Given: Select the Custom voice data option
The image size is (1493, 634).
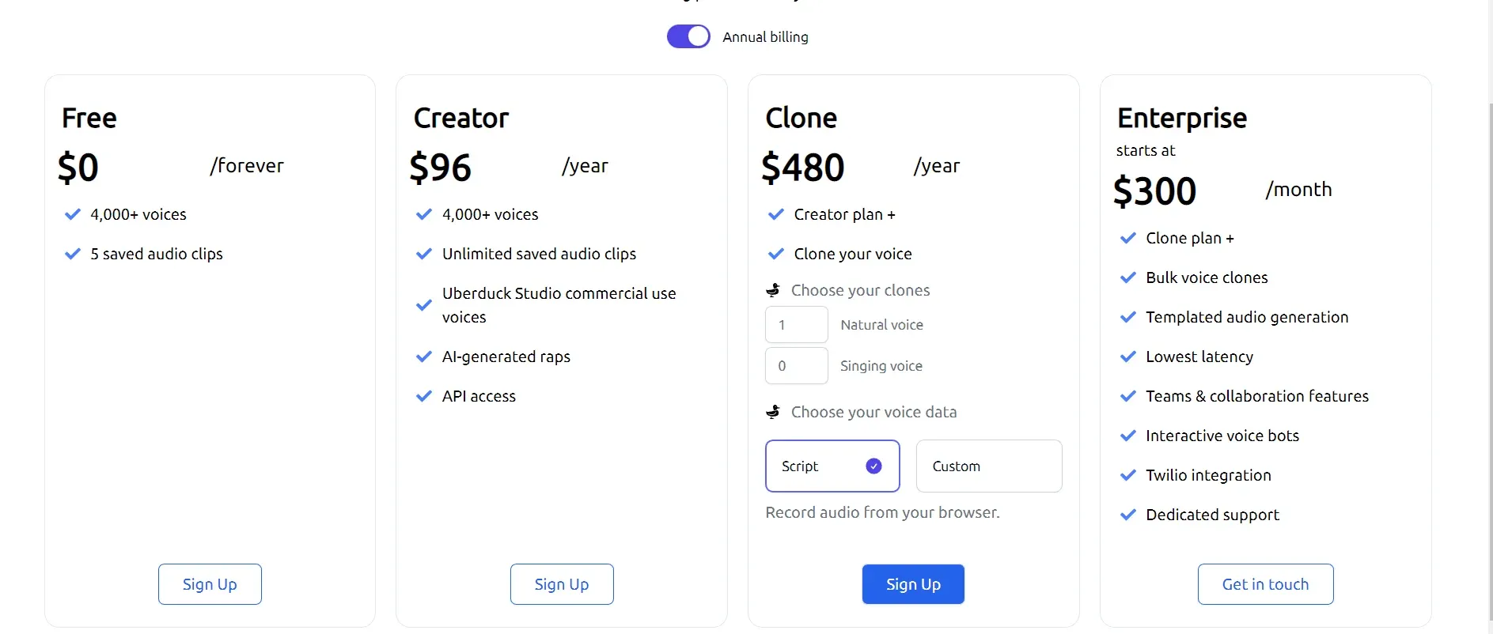Looking at the screenshot, I should [989, 466].
